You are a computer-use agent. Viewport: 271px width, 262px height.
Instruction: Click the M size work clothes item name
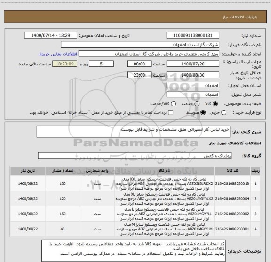(x=164, y=229)
